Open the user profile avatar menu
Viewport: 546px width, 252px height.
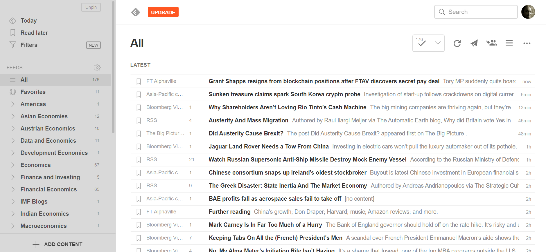pos(528,12)
